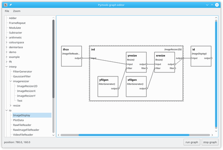Expand the arithmetic tree node
223x150 pixels.
(x=6, y=38)
